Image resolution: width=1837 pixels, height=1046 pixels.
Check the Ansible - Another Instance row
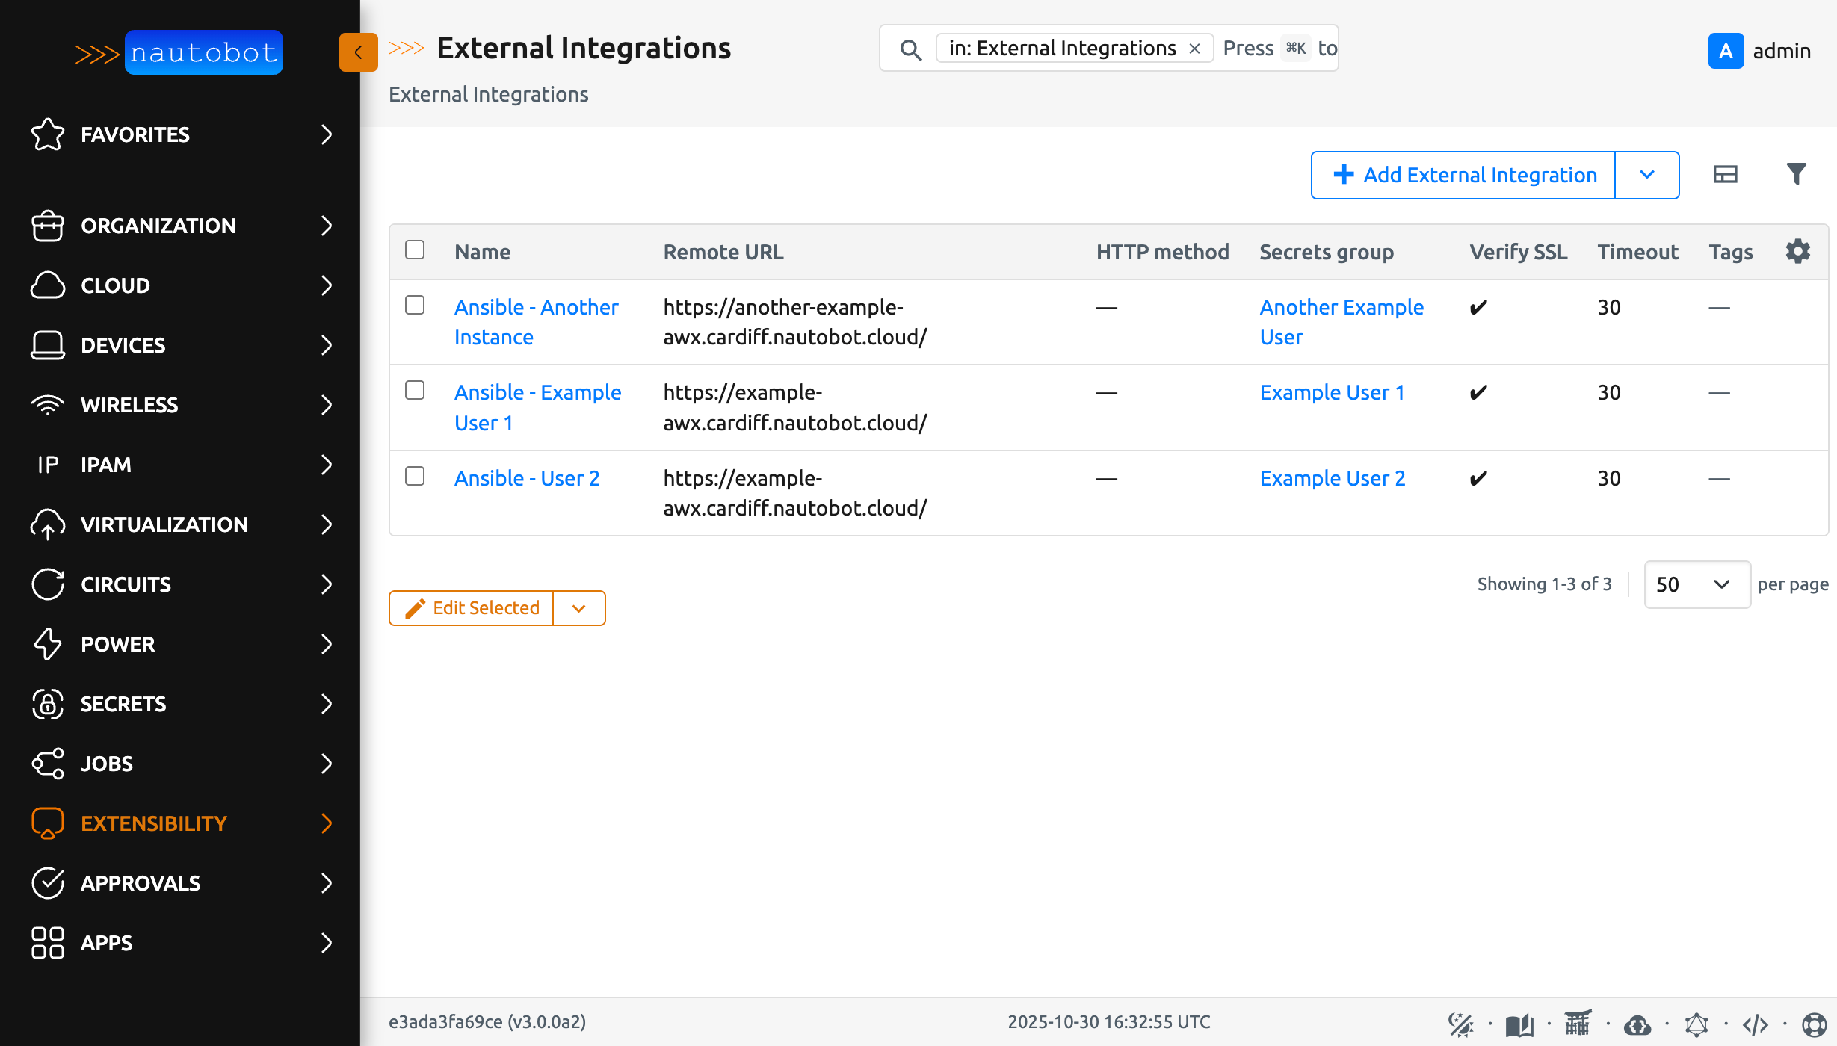[416, 304]
